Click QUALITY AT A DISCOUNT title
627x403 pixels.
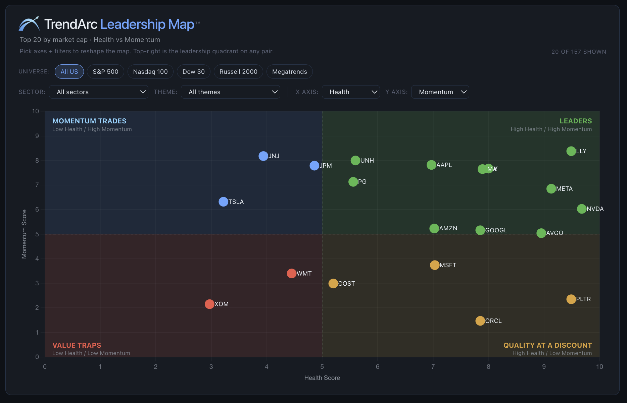tap(547, 345)
